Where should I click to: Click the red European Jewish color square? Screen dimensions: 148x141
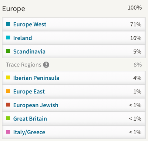click(8, 105)
